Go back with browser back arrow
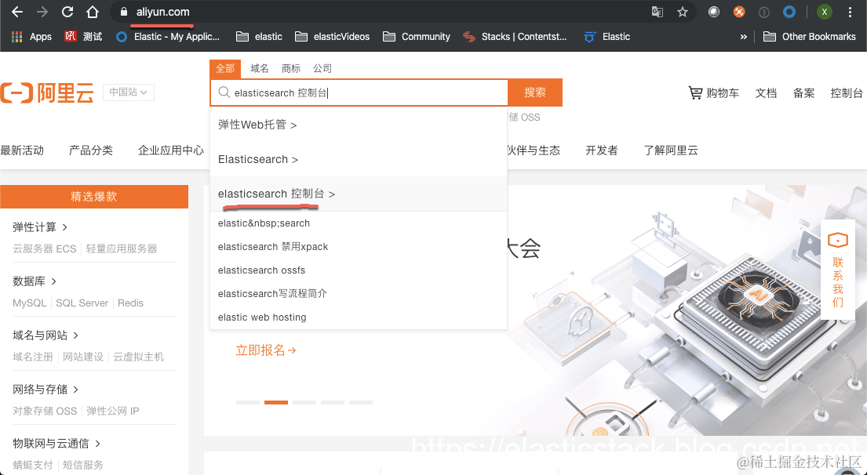867x475 pixels. [x=17, y=12]
